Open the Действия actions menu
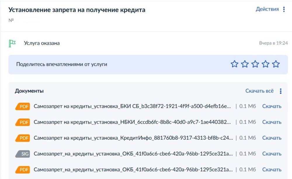292x179 pixels. click(x=267, y=9)
